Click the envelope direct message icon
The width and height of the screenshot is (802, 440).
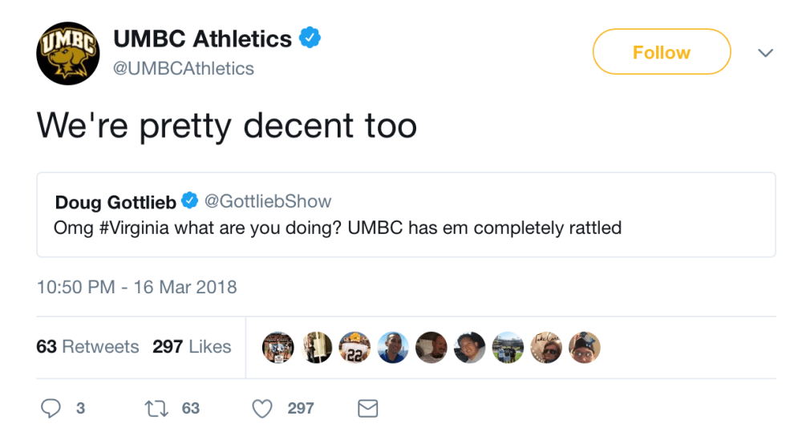pos(367,409)
